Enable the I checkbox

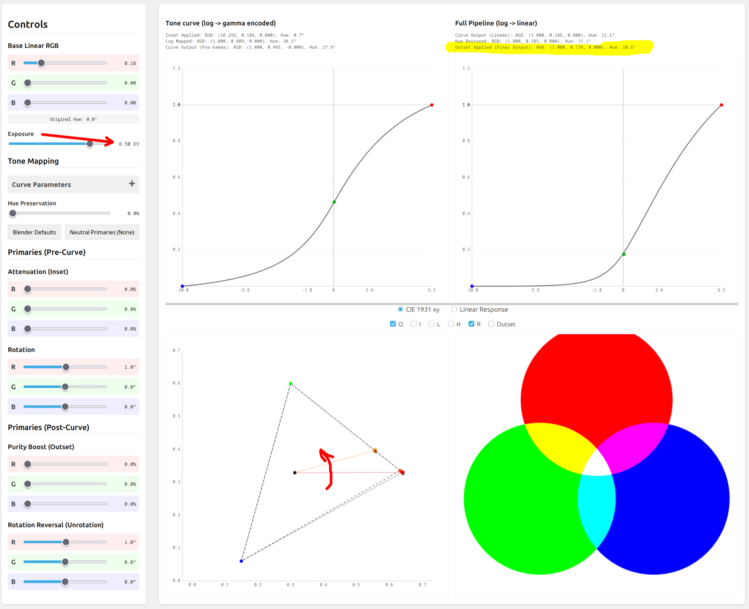pyautogui.click(x=414, y=324)
